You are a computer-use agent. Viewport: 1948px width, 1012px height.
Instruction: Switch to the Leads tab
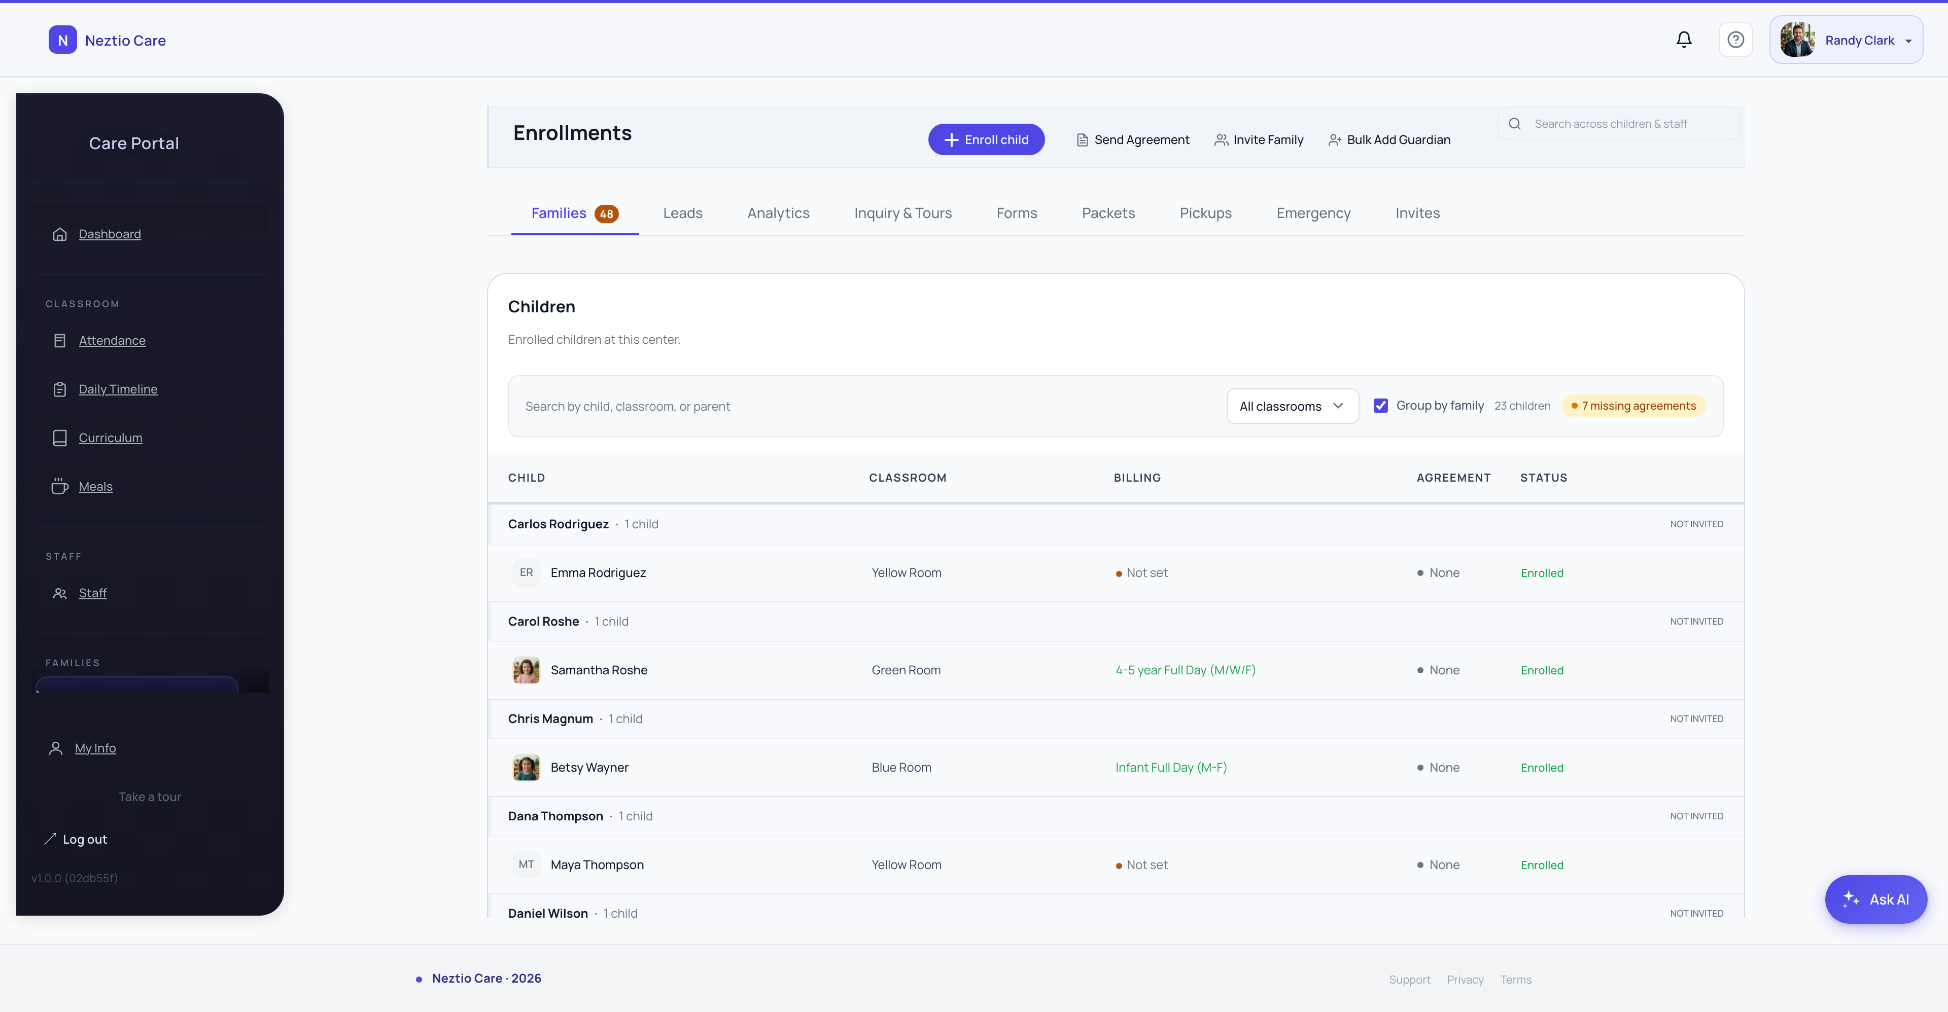coord(682,213)
